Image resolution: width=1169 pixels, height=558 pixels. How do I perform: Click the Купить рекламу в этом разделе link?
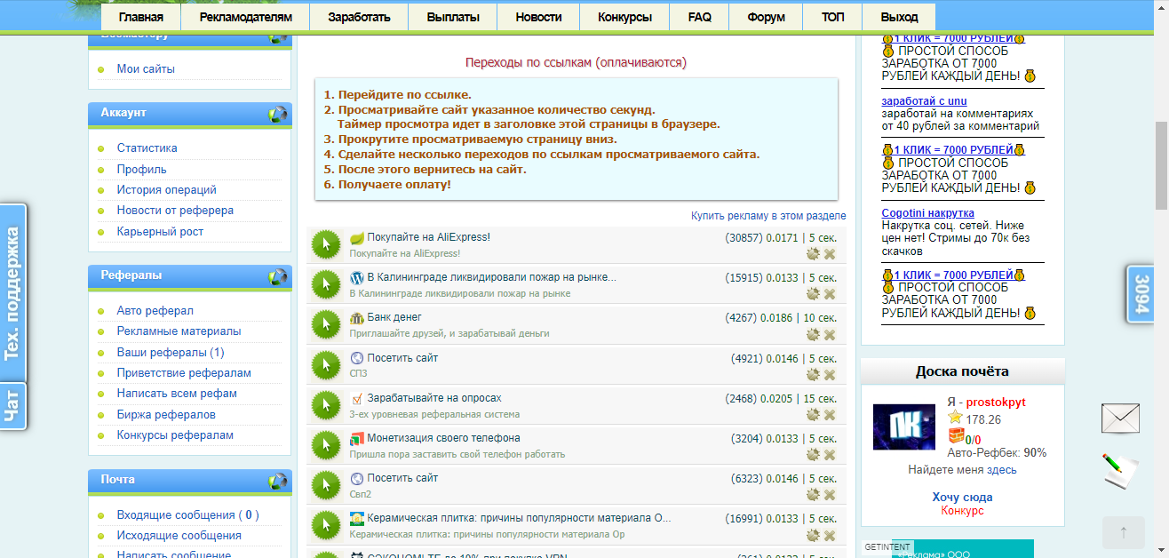pos(768,216)
